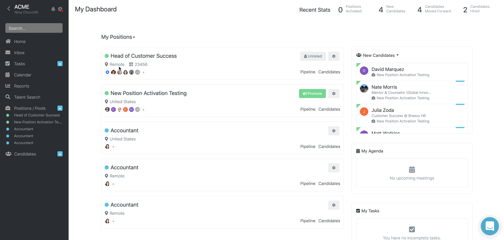This screenshot has width=504, height=240.
Task: Click the New Candidates people icon
Action: 359,55
